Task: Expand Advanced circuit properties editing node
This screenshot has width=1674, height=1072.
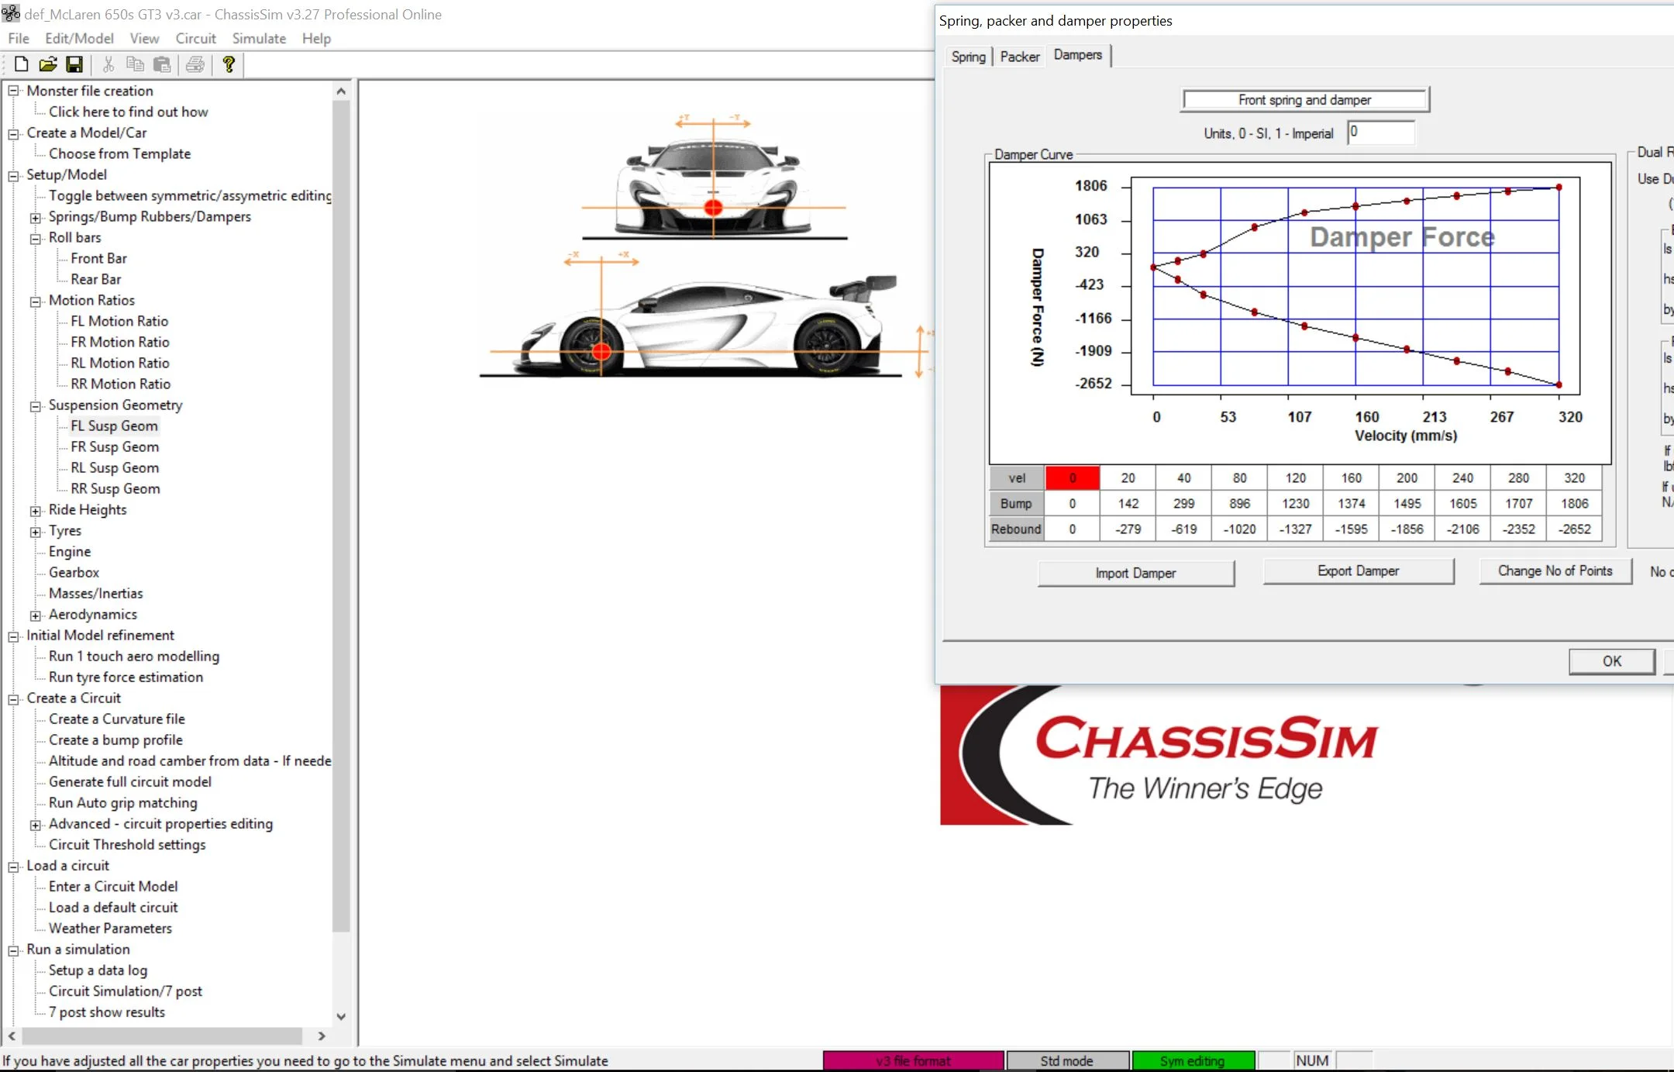Action: pos(36,824)
